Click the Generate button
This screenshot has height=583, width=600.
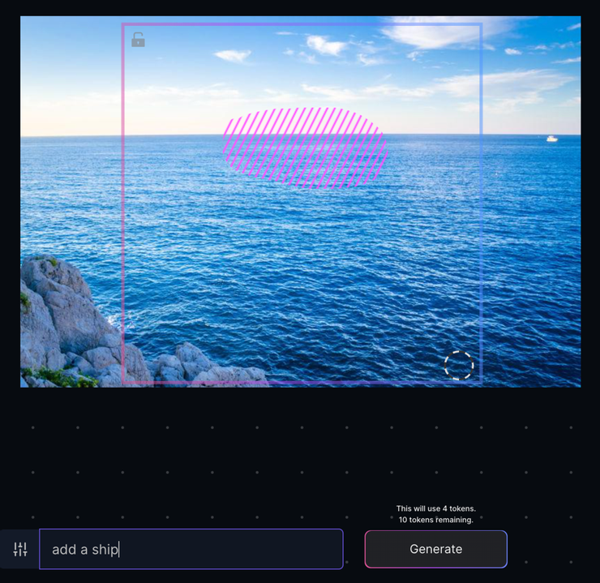pos(436,549)
